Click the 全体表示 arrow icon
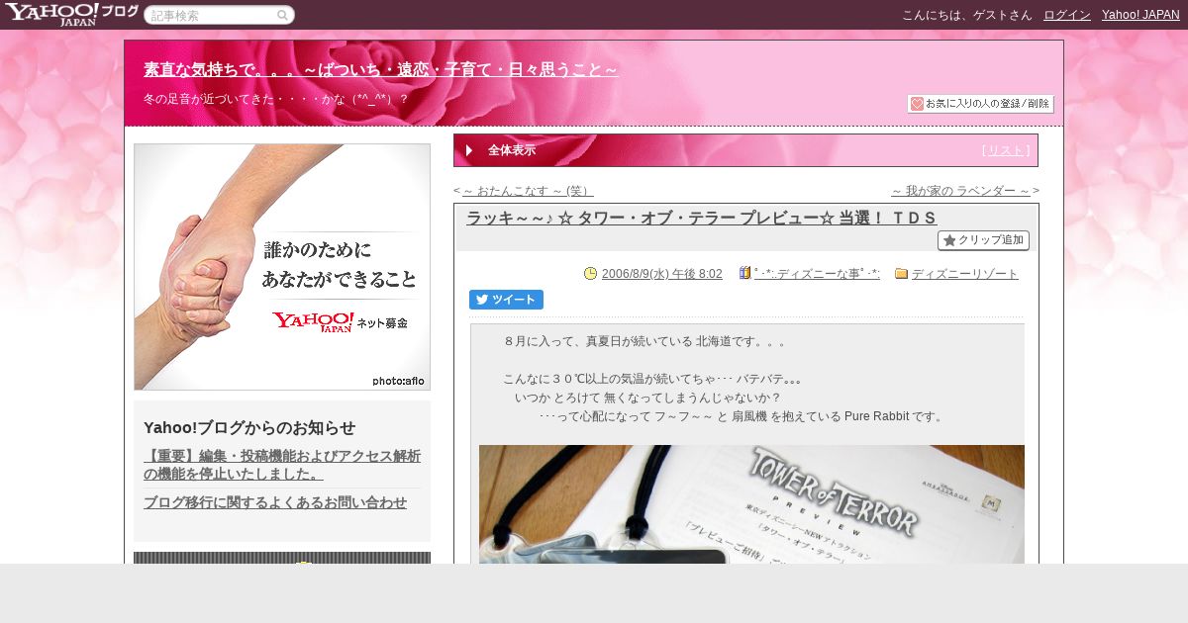Image resolution: width=1188 pixels, height=623 pixels. [469, 150]
